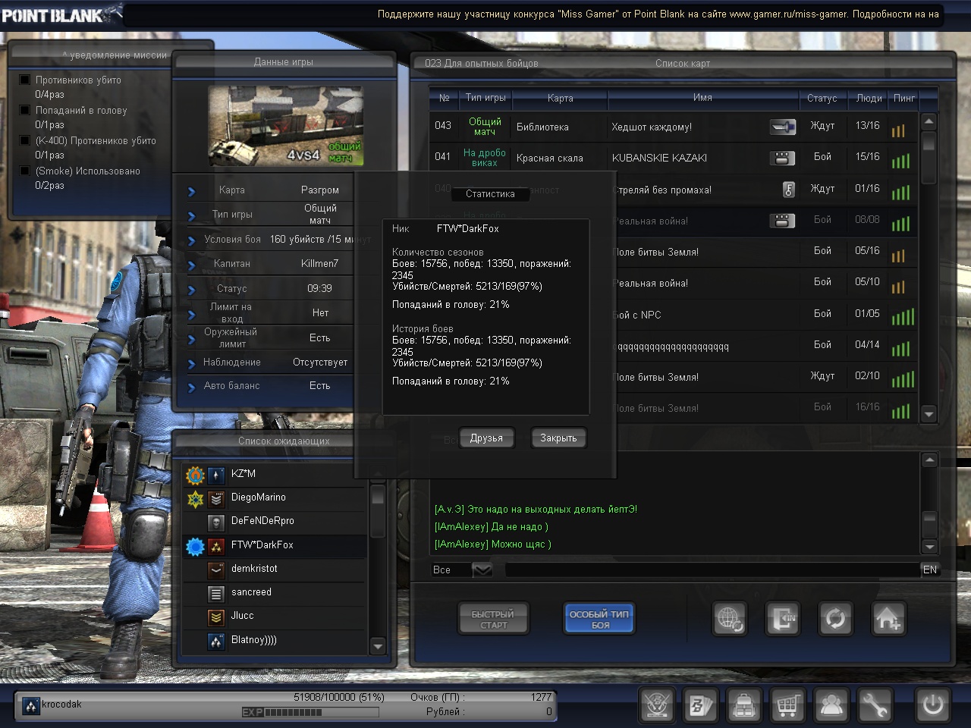The image size is (971, 728).
Task: Click 'Закрыть' to close statistics dialog
Action: pyautogui.click(x=558, y=438)
